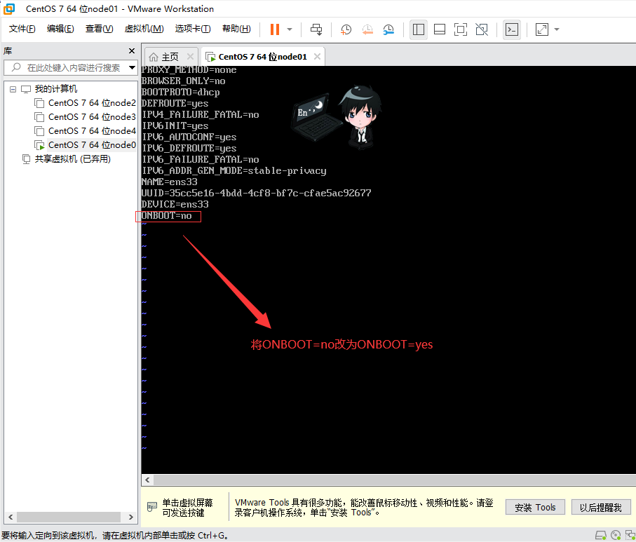Screen dimensions: 636x542
Task: Pause the virtual machine with the orange pause icon
Action: click(x=275, y=29)
